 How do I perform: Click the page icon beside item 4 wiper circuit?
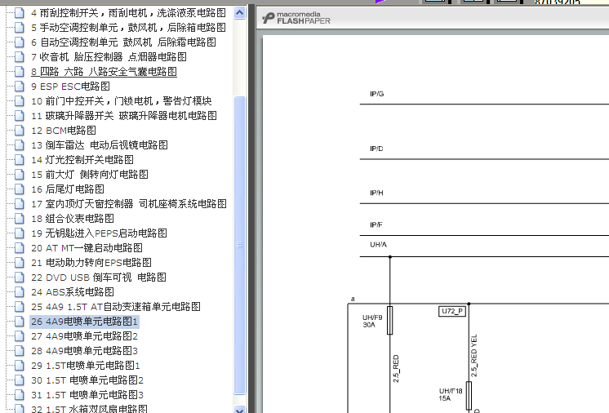19,13
